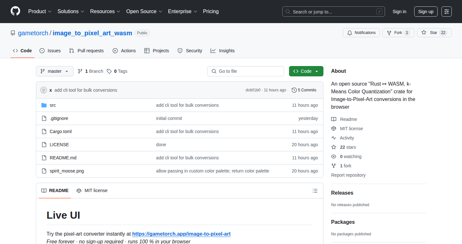Expand the Solutions menu
Viewport: 462px width, 244px height.
71,11
